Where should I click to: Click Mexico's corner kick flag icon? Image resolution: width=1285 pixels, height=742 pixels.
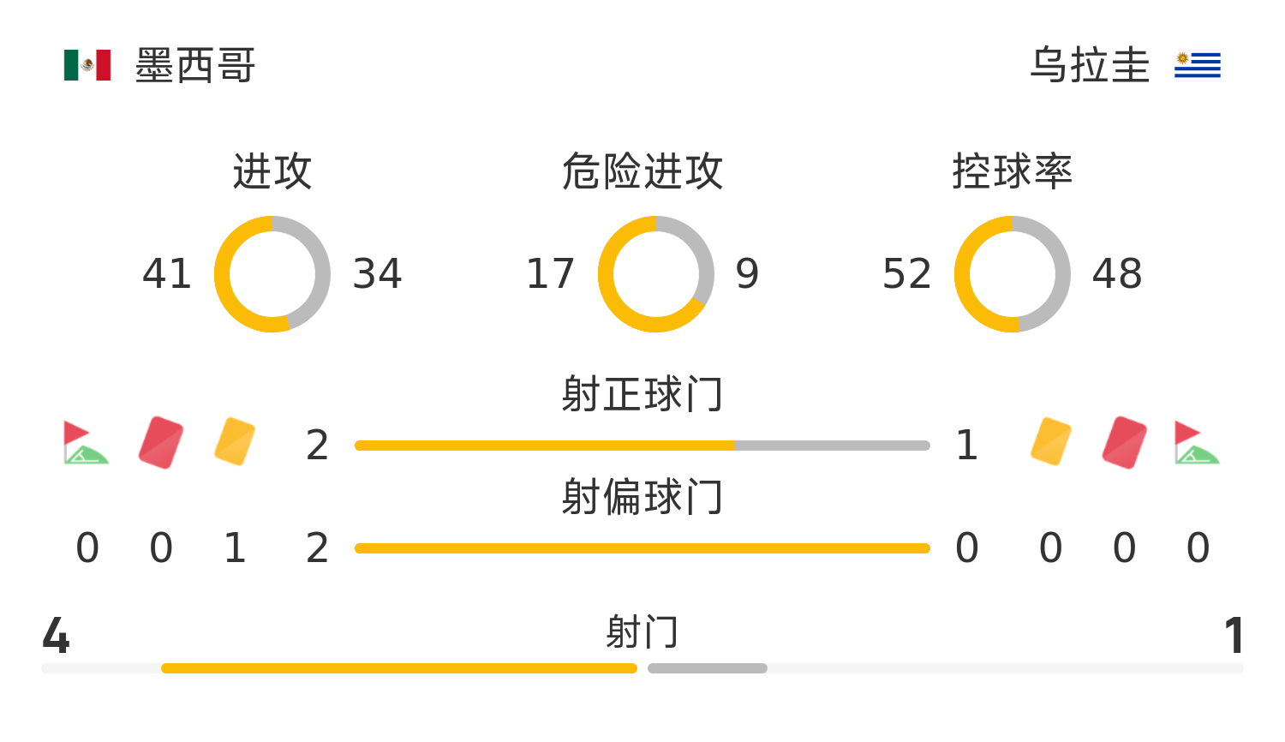tap(85, 442)
